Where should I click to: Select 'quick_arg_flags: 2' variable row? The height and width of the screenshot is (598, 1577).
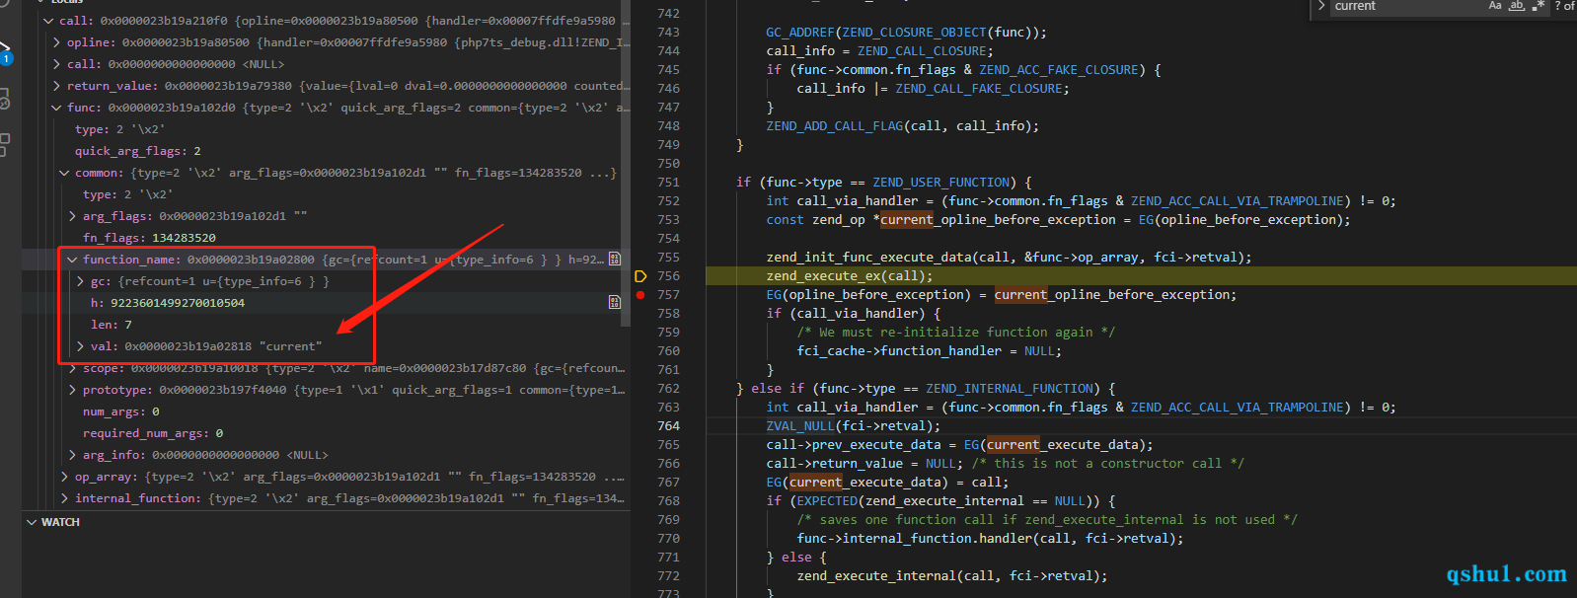point(326,151)
